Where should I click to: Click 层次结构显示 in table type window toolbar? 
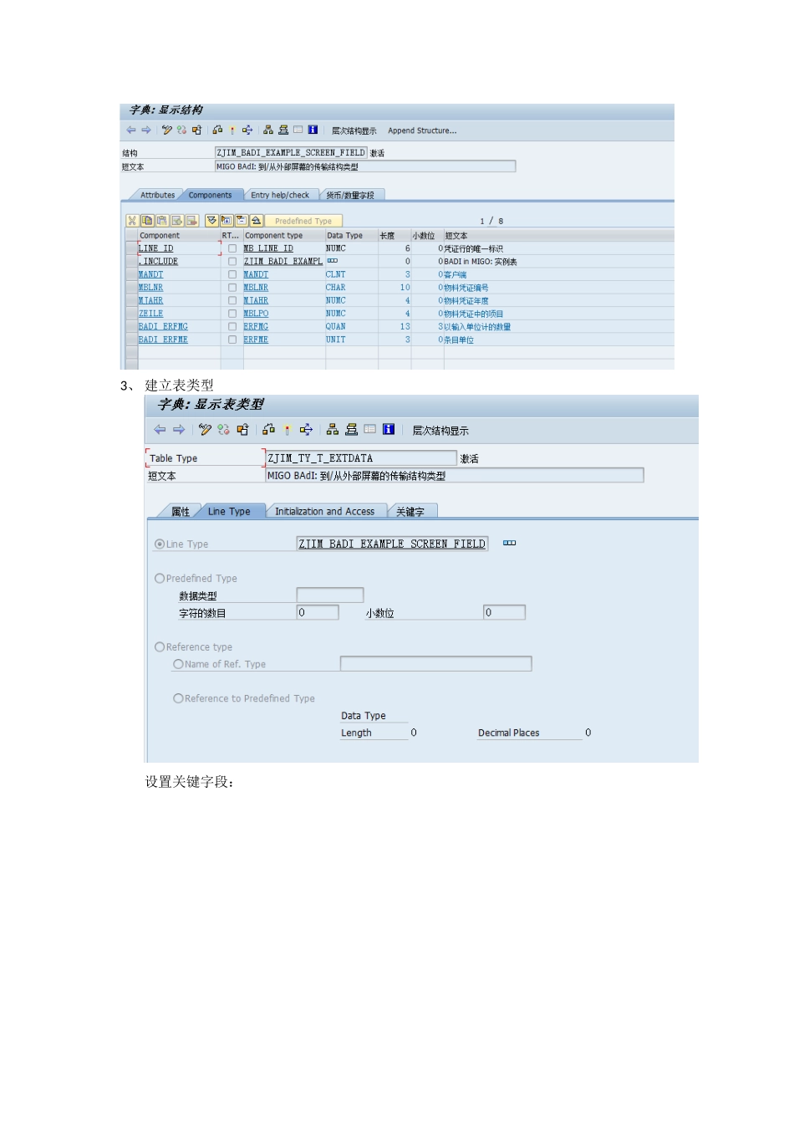[440, 431]
